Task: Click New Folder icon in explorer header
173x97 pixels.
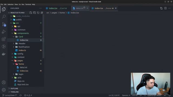Action: pos(34,13)
